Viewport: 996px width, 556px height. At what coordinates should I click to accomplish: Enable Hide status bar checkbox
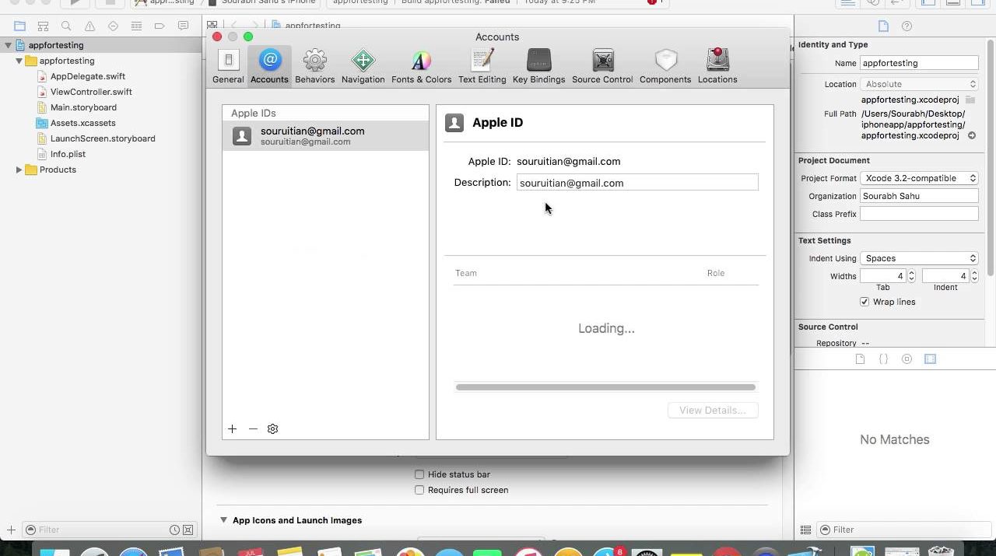click(419, 474)
